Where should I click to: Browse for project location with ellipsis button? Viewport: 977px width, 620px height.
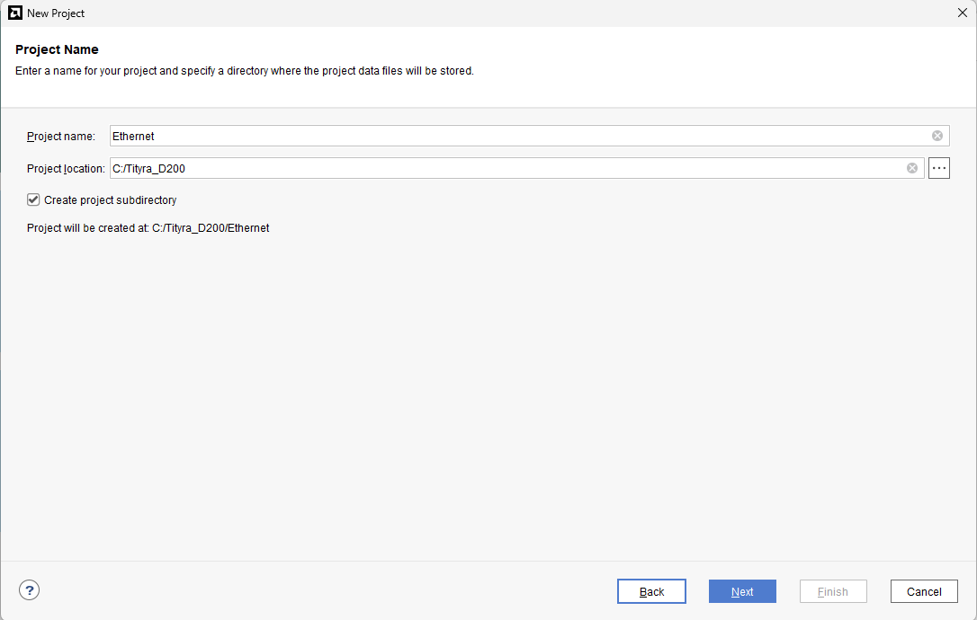pyautogui.click(x=939, y=168)
